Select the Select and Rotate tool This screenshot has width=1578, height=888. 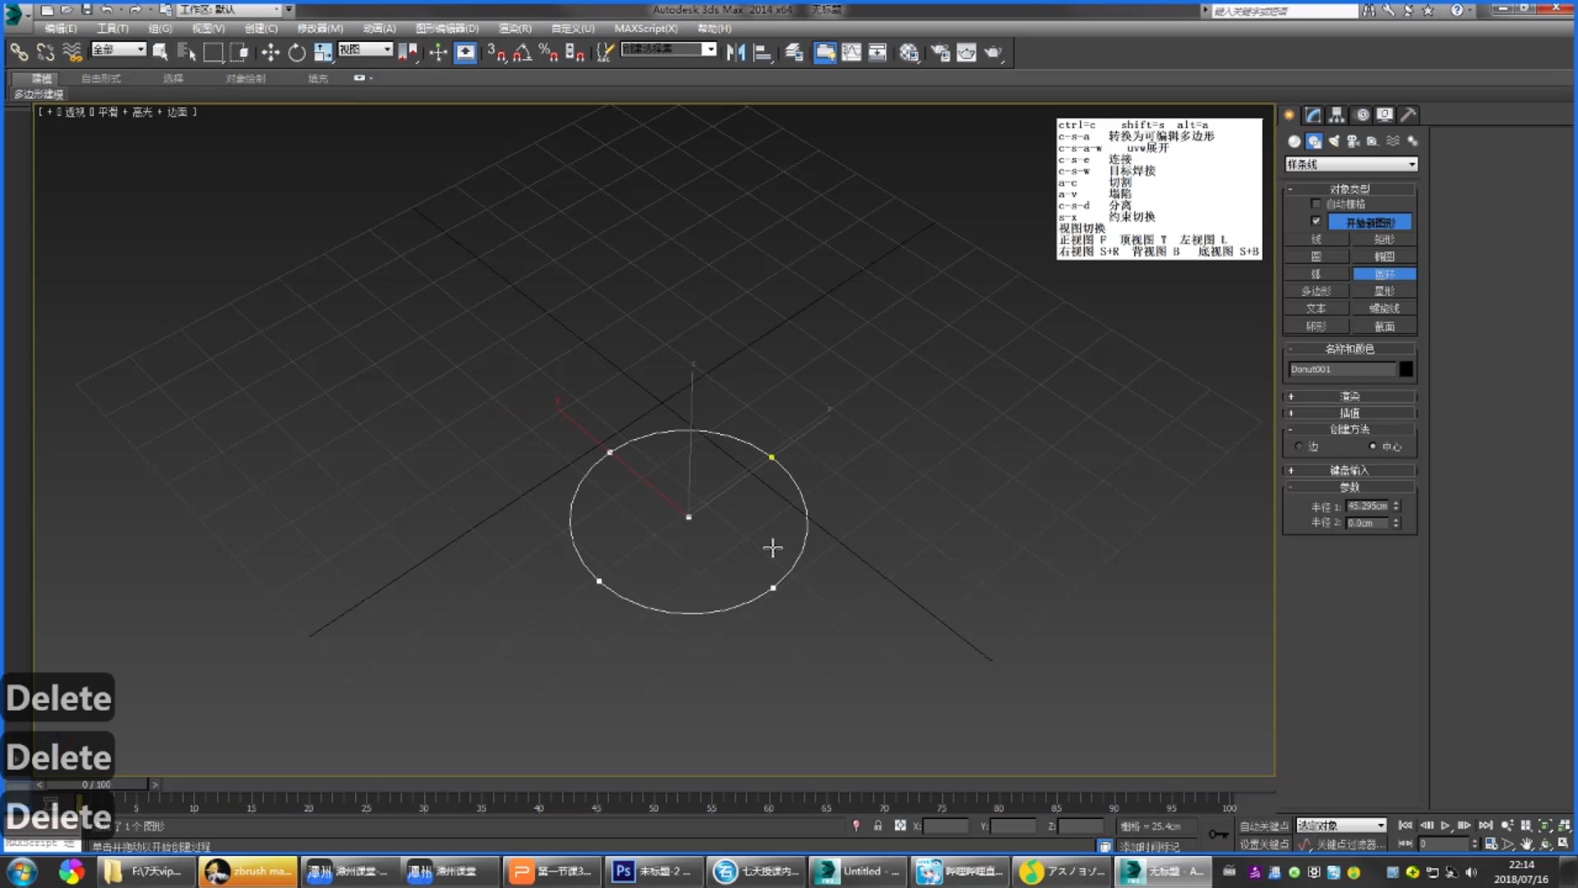point(297,52)
